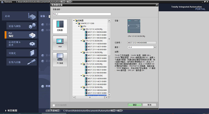Select the HMI device category icon
Image resolution: width=209 pixels, height=114 pixels.
[x=60, y=43]
